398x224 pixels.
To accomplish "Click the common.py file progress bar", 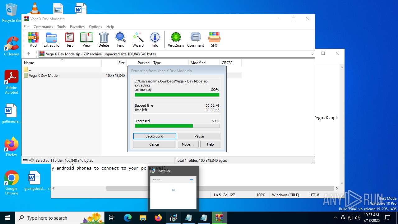I will click(x=177, y=95).
